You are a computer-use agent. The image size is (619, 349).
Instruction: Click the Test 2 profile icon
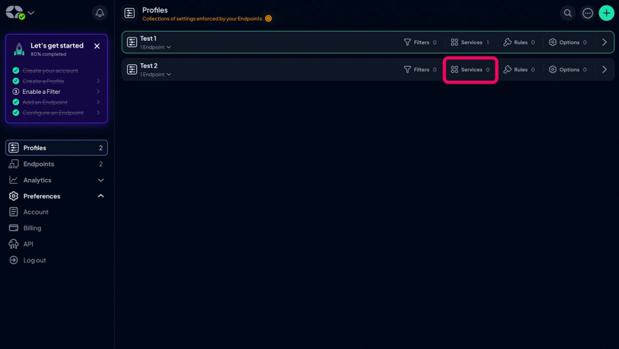click(132, 69)
